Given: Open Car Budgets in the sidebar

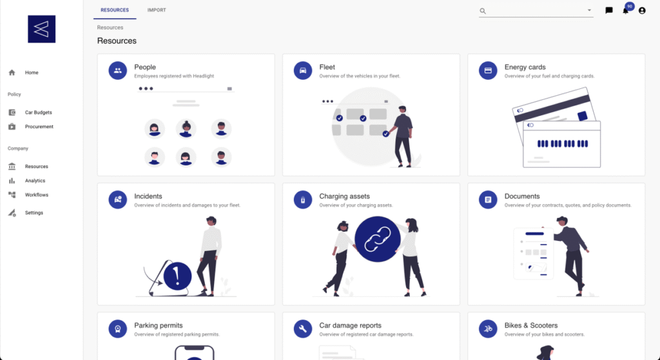Looking at the screenshot, I should [38, 113].
